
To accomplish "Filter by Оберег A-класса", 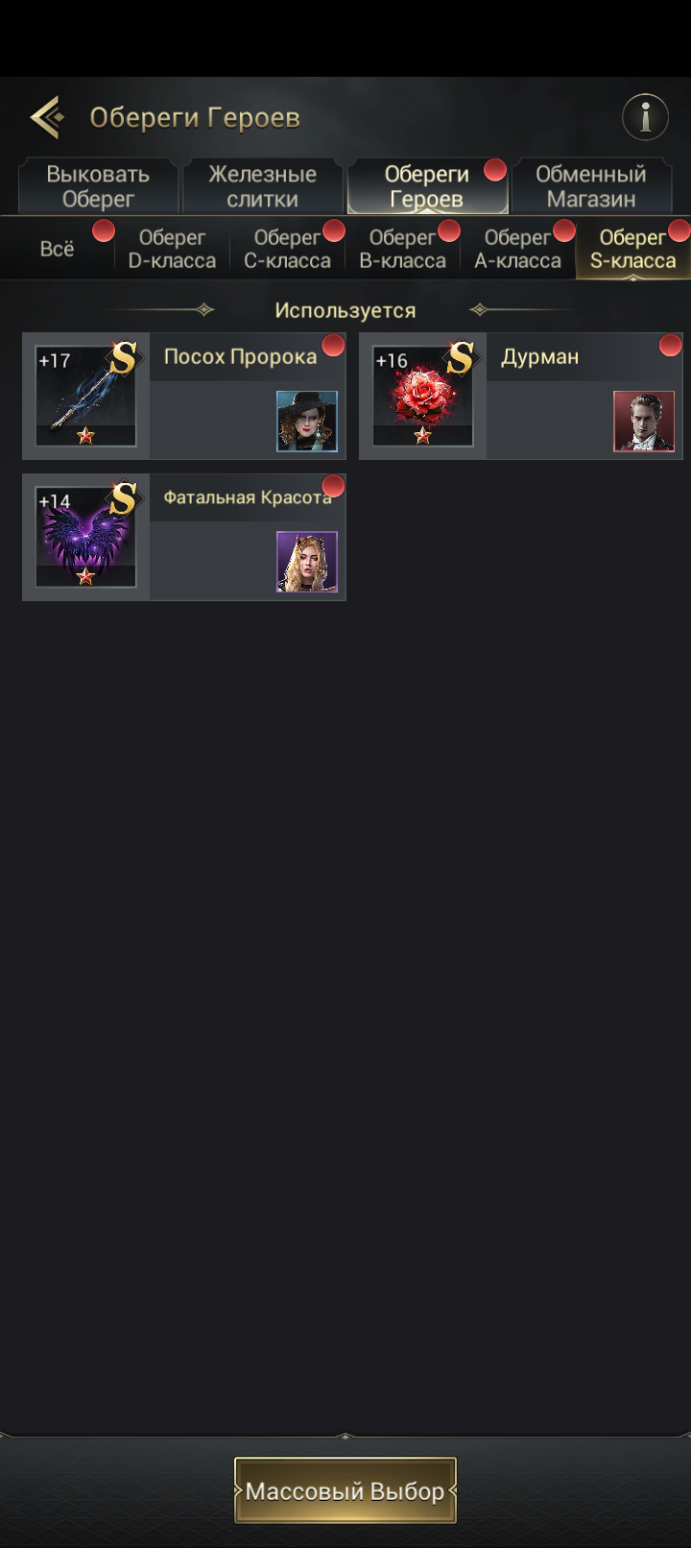I will point(518,249).
